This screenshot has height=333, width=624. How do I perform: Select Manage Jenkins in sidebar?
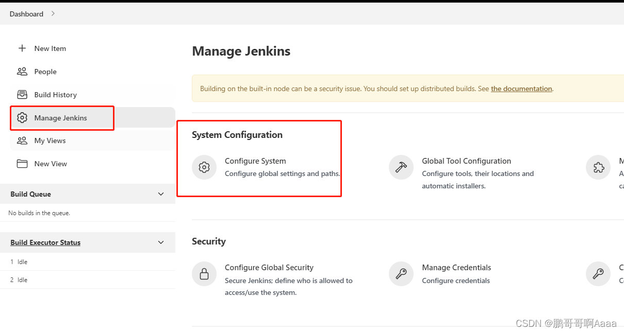click(61, 118)
